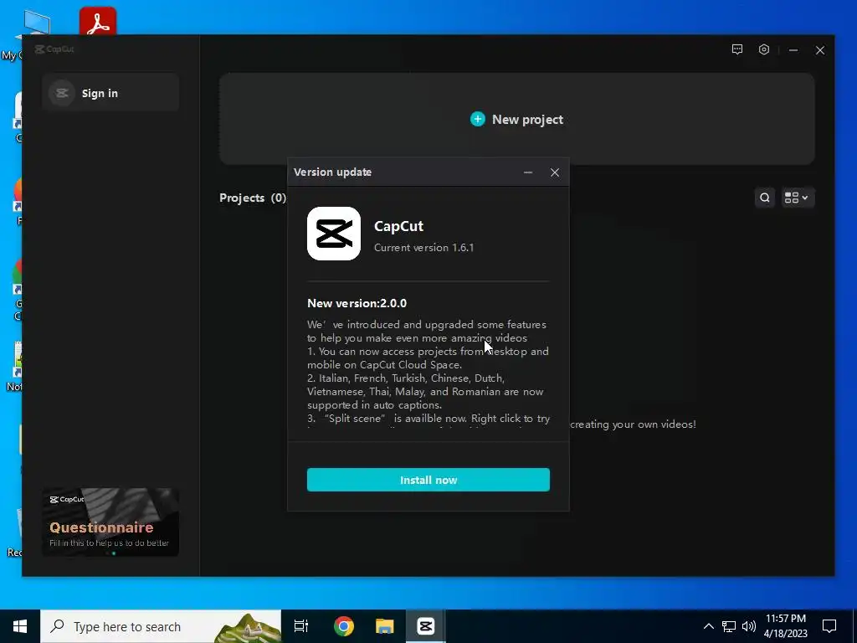857x643 pixels.
Task: Click Current version 1.6.1 text
Action: 423,248
